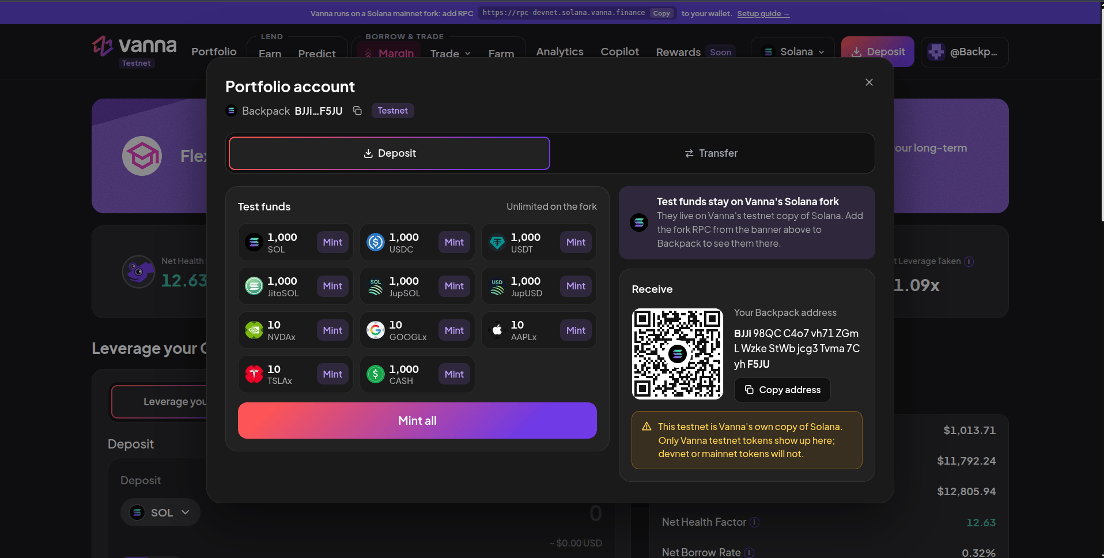Click the Leverage you tab behind the dialog

tap(159, 402)
